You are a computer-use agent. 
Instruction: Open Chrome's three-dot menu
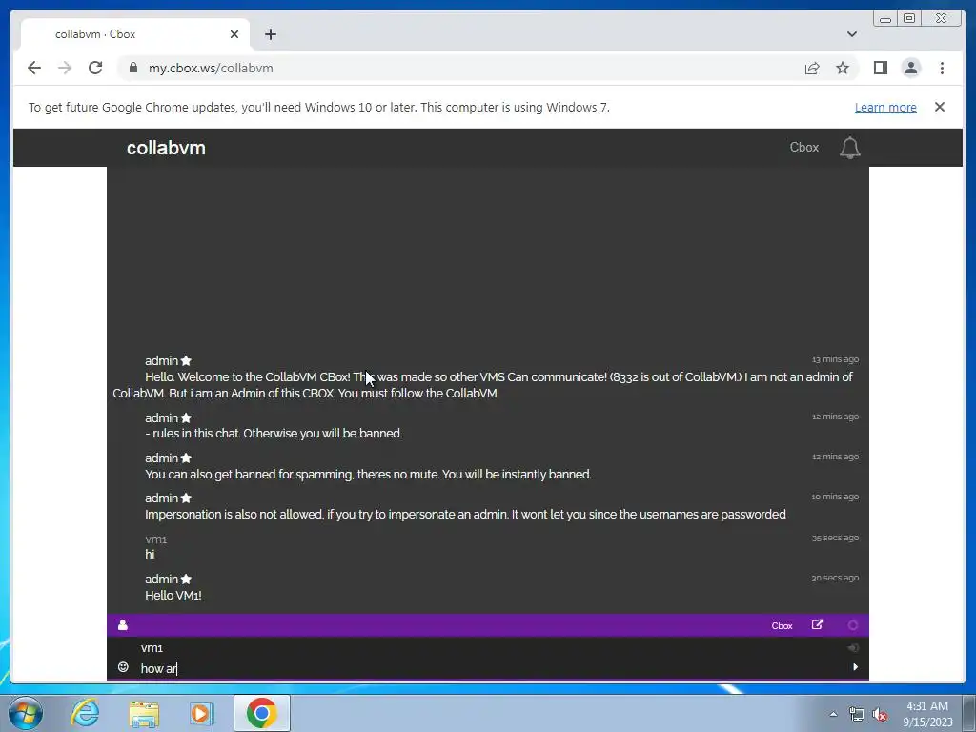point(942,68)
